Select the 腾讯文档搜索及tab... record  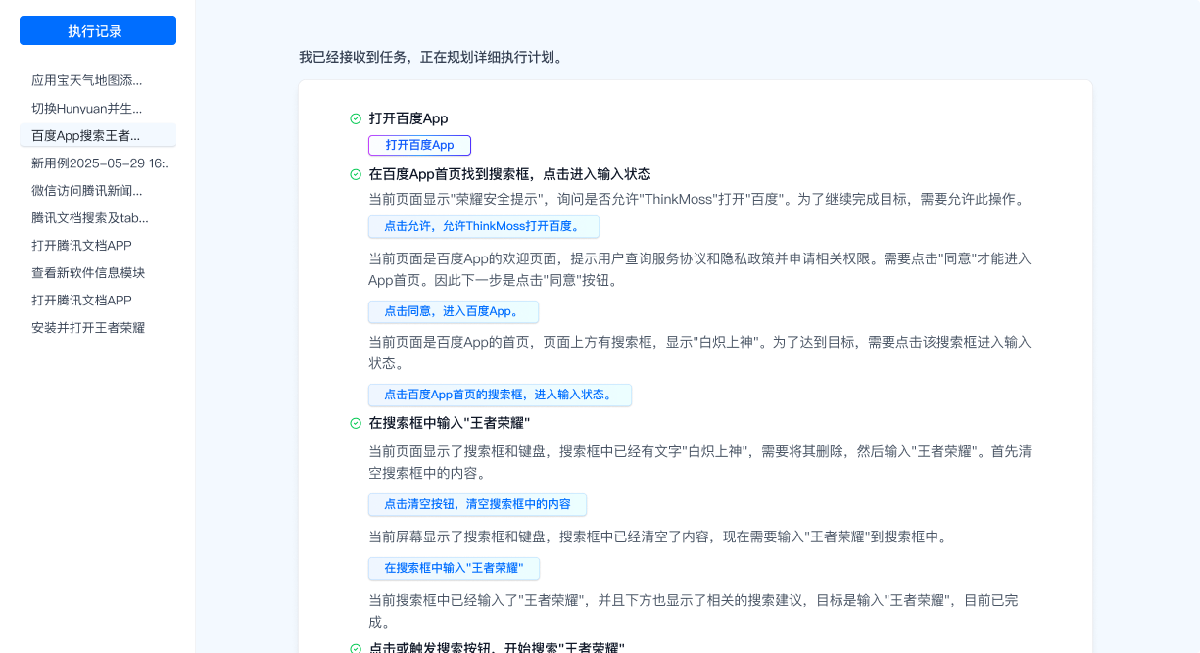90,217
